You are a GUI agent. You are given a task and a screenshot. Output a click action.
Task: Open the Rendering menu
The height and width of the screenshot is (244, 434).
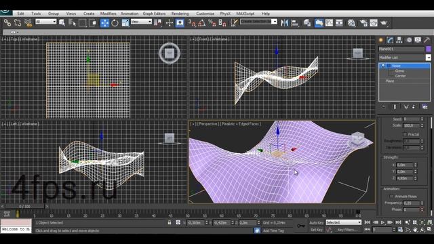(x=180, y=14)
